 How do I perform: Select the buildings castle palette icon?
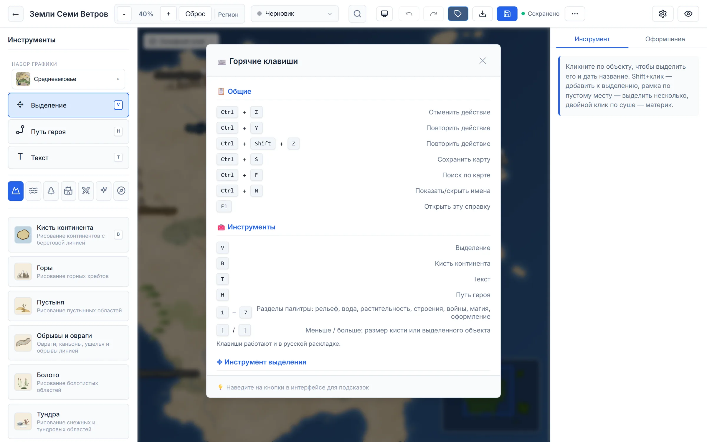[x=68, y=191]
